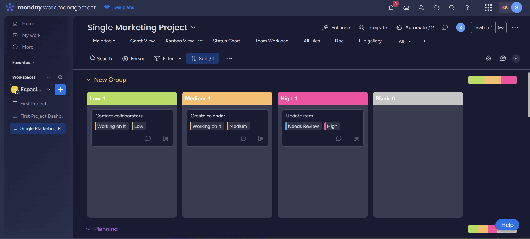Image resolution: width=530 pixels, height=239 pixels.
Task: Open the Create calendar card
Action: 208,116
